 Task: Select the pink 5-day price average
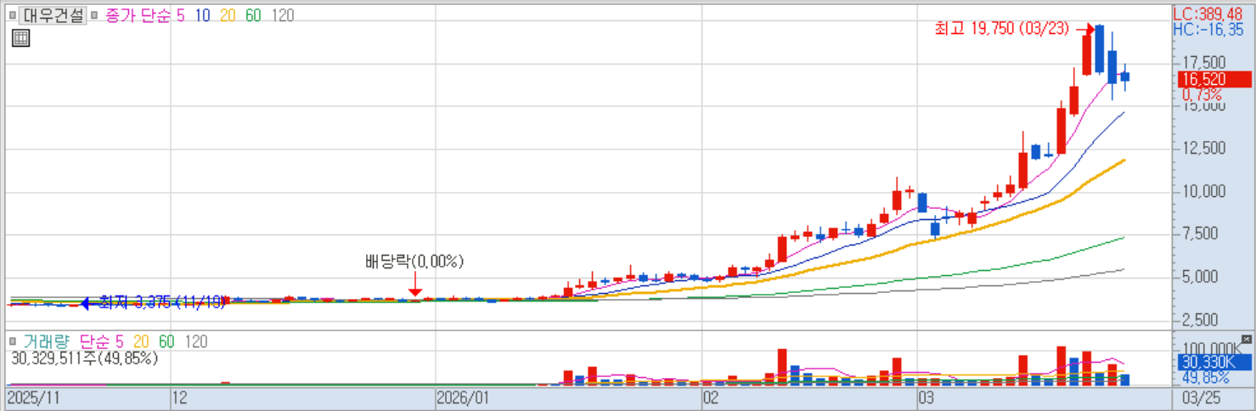pyautogui.click(x=181, y=15)
